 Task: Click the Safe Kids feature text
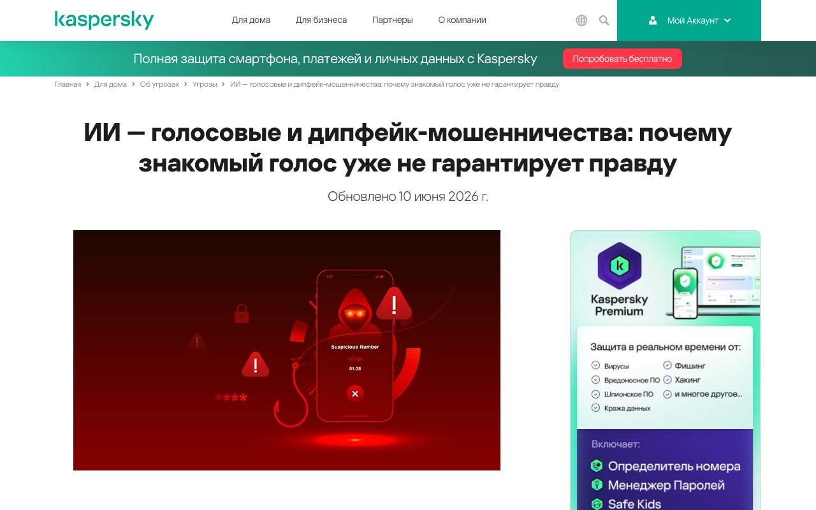point(635,504)
